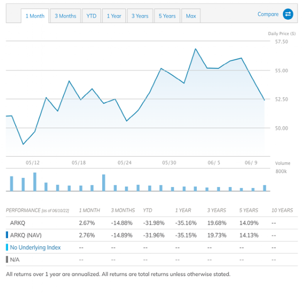Click the gray N/A series swatch
Image resolution: width=306 pixels, height=294 pixels.
[x=7, y=260]
